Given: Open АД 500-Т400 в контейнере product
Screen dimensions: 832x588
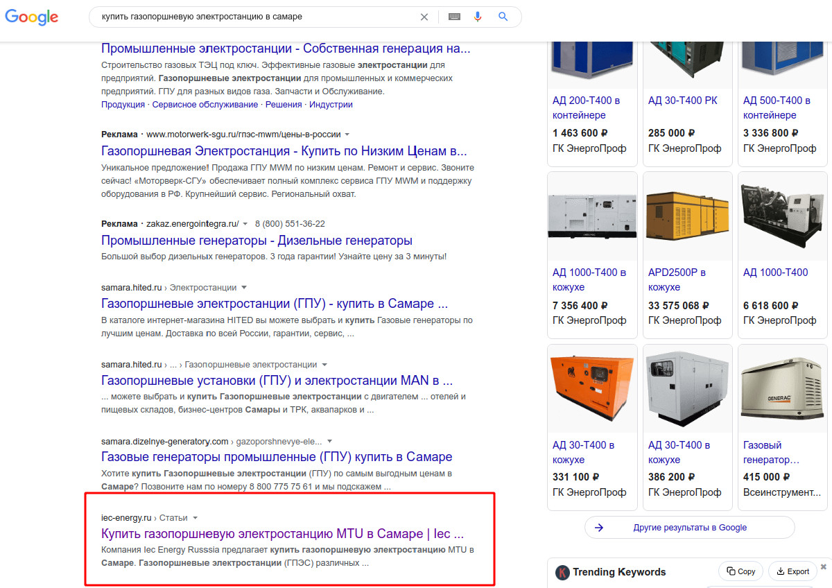Looking at the screenshot, I should point(777,107).
